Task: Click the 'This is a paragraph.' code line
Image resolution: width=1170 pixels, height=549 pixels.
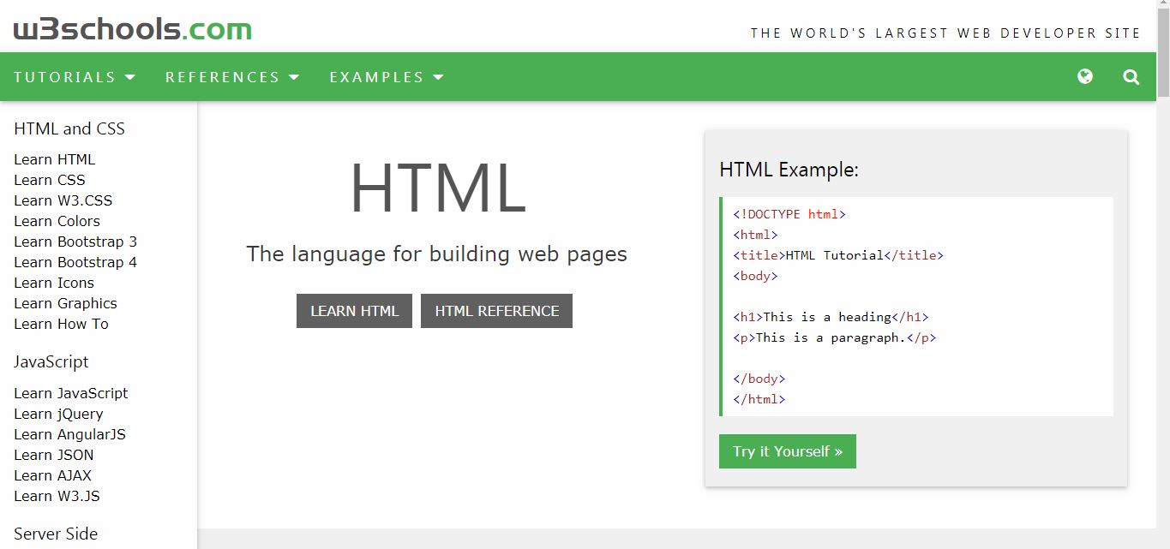Action: click(835, 337)
